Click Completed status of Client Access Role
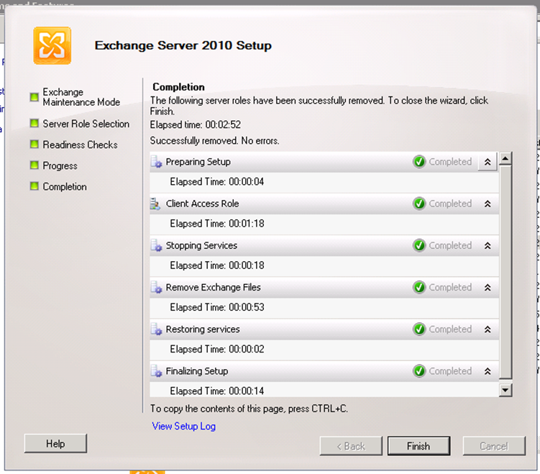The height and width of the screenshot is (474, 540). [450, 204]
